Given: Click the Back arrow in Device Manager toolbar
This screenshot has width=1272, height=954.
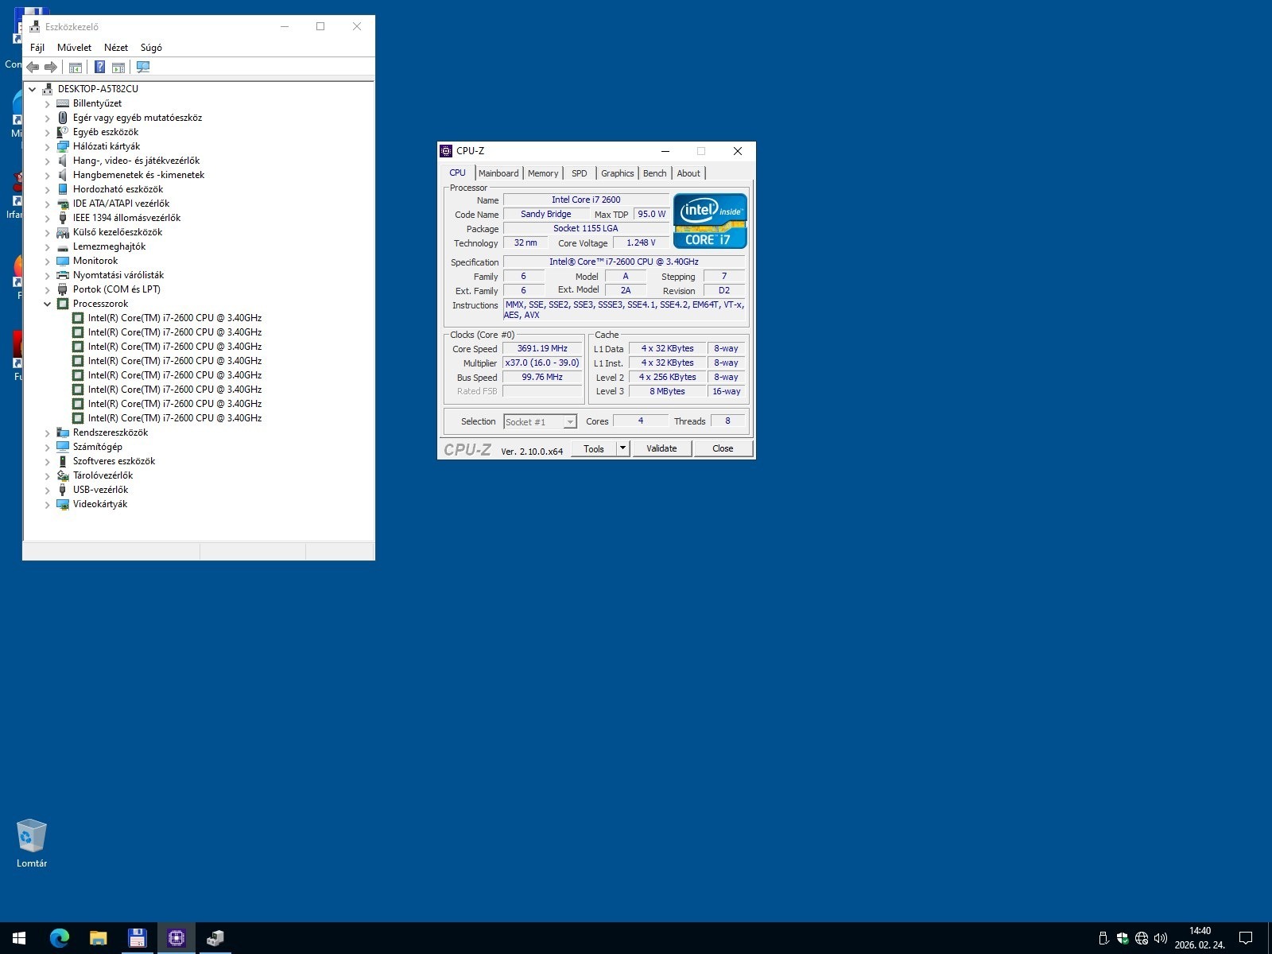Looking at the screenshot, I should point(33,68).
